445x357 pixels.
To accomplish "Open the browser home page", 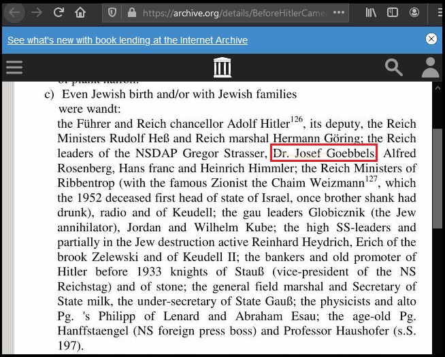I will click(80, 12).
